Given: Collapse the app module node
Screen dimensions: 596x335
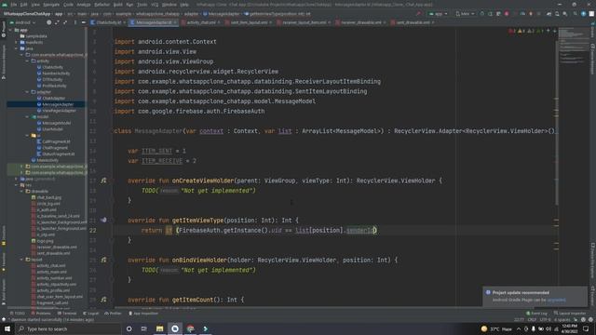Looking at the screenshot, I should tap(10, 30).
